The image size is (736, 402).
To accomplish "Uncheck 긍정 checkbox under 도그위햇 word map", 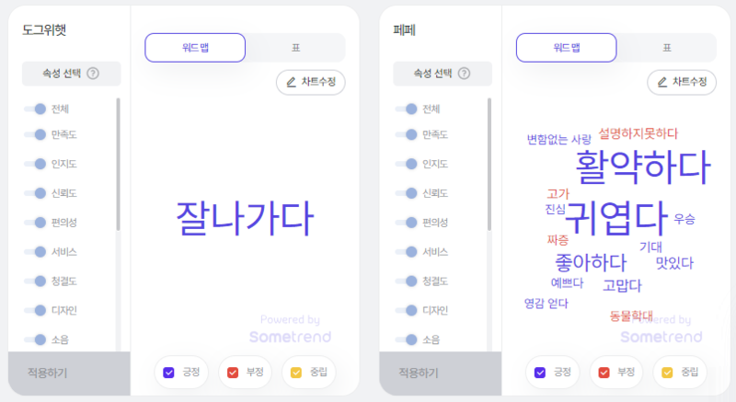I will [x=168, y=373].
